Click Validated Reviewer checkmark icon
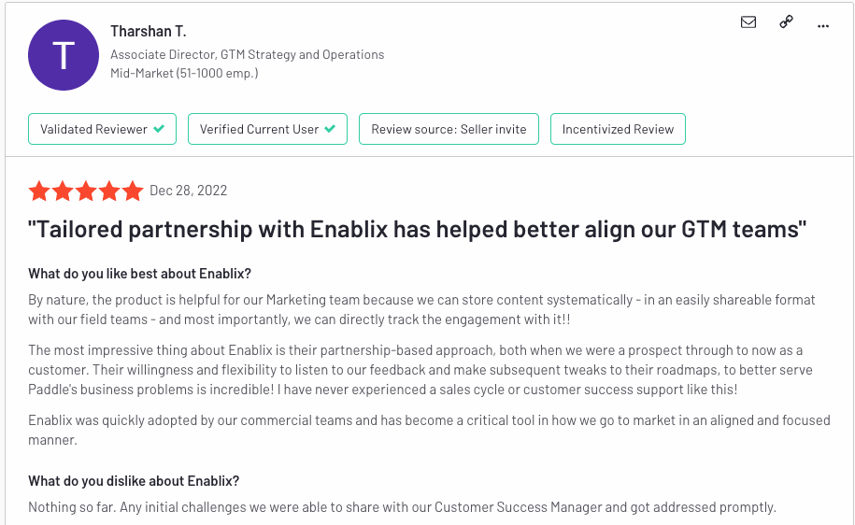The height and width of the screenshot is (525, 855). tap(159, 129)
